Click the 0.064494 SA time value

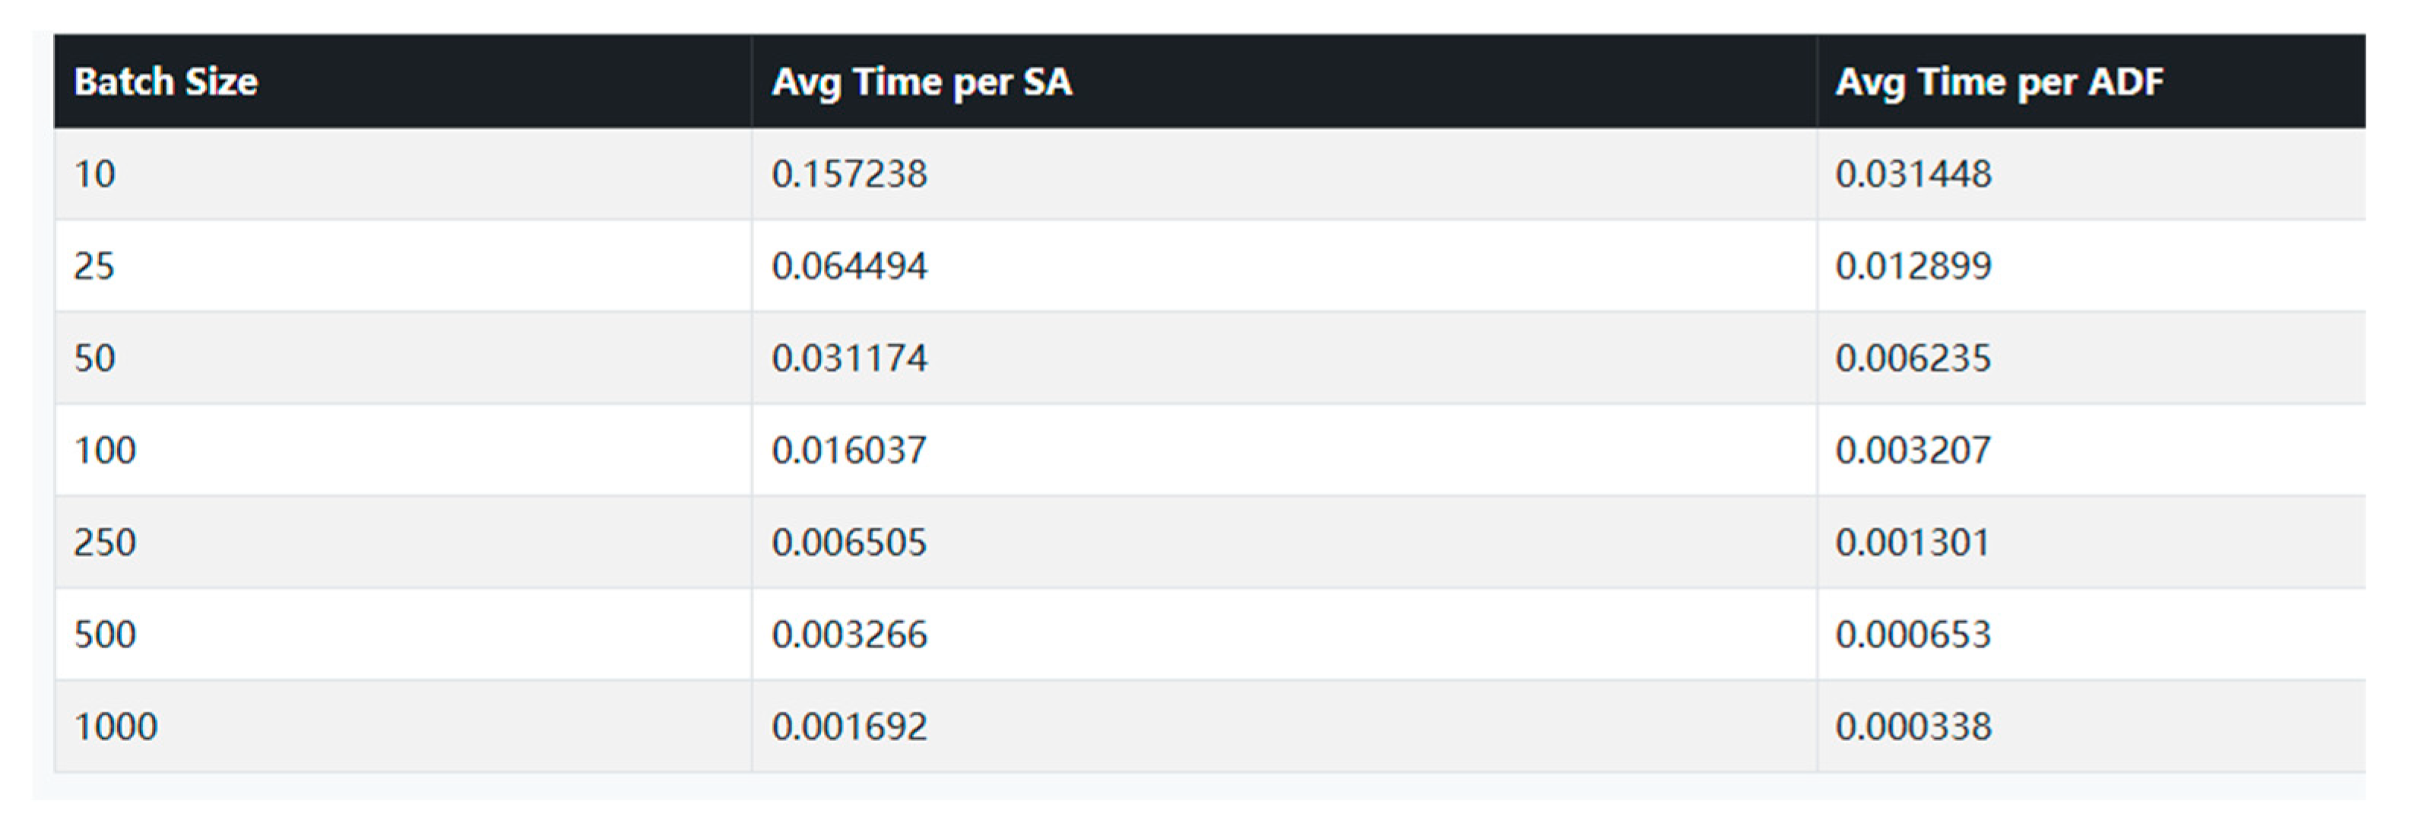pyautogui.click(x=849, y=266)
